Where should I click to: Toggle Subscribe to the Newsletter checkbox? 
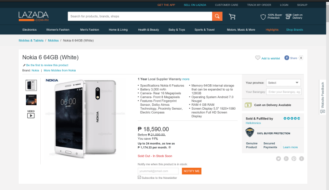click(140, 178)
